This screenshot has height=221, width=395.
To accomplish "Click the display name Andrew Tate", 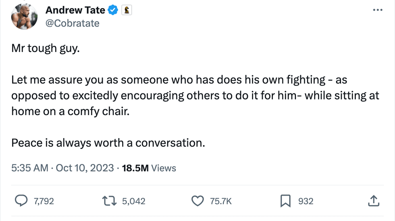I will (x=75, y=10).
